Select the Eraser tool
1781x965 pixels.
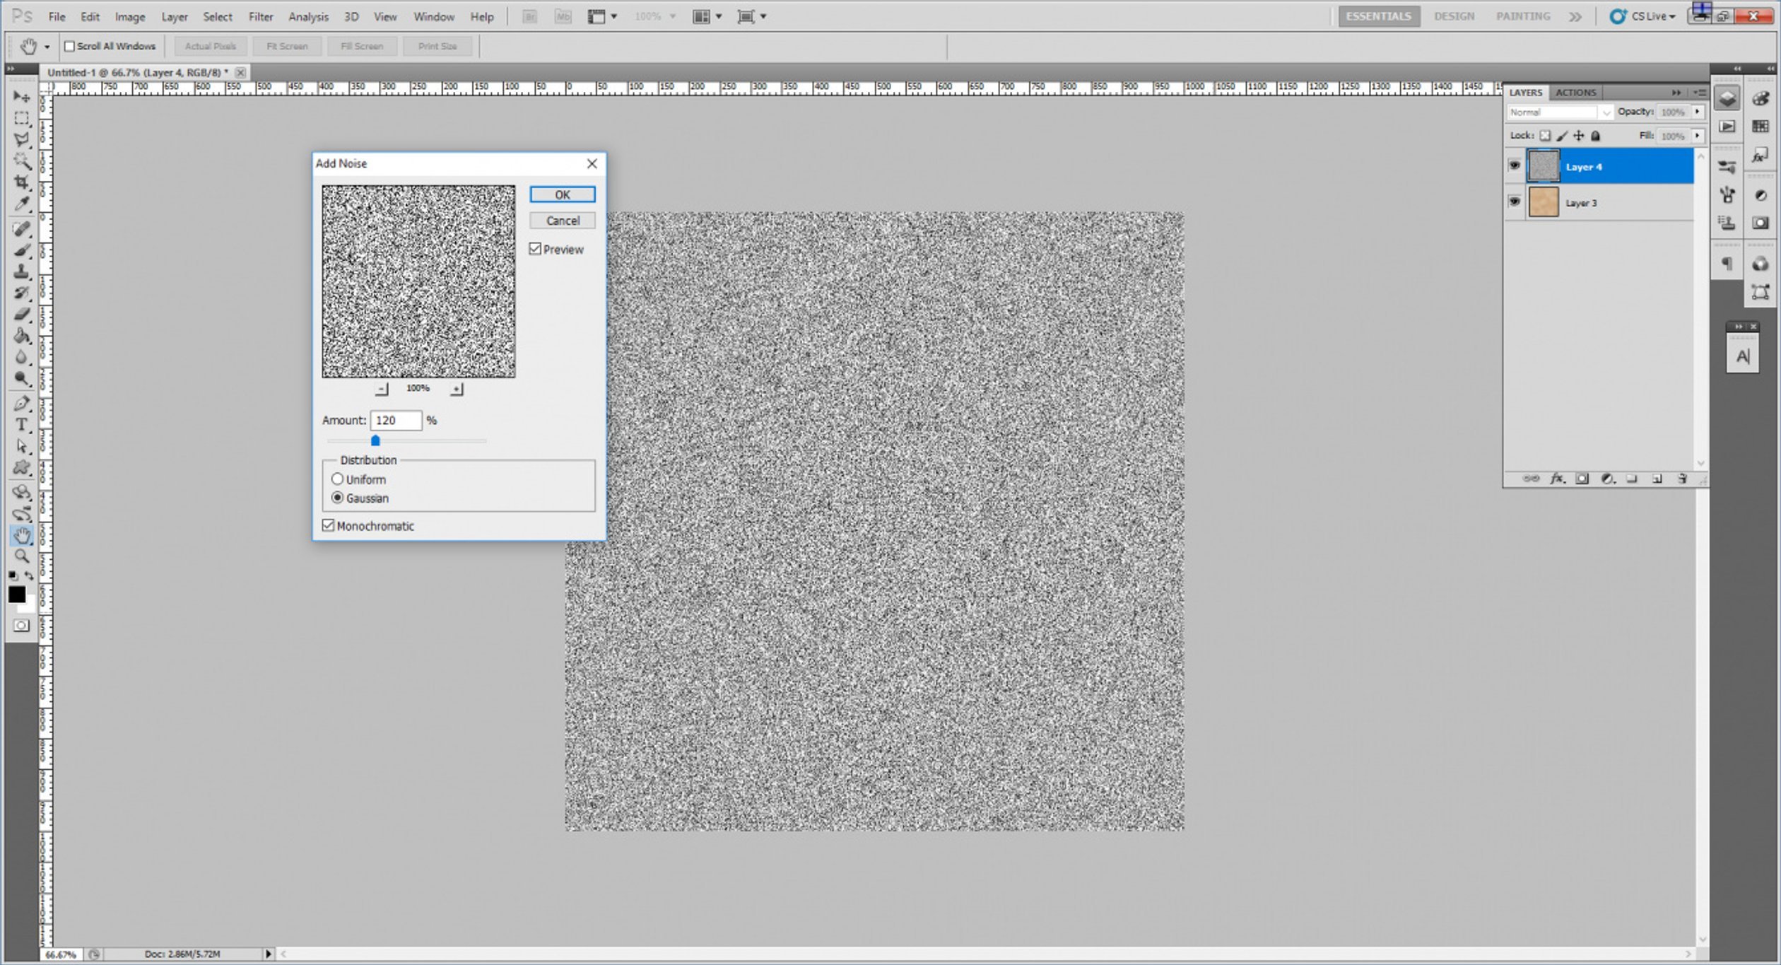(x=22, y=314)
